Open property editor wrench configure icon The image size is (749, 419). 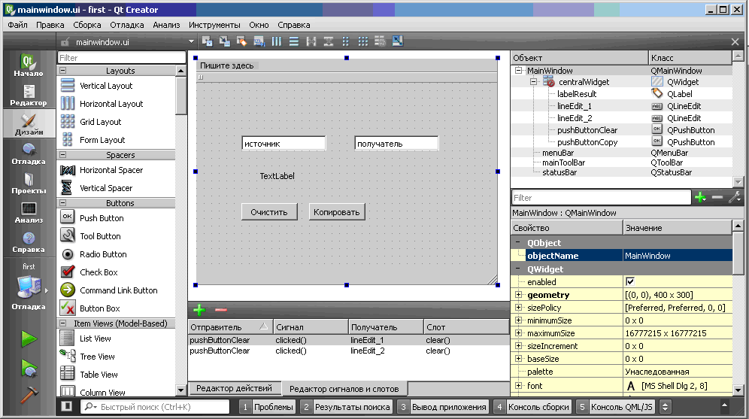coord(735,197)
